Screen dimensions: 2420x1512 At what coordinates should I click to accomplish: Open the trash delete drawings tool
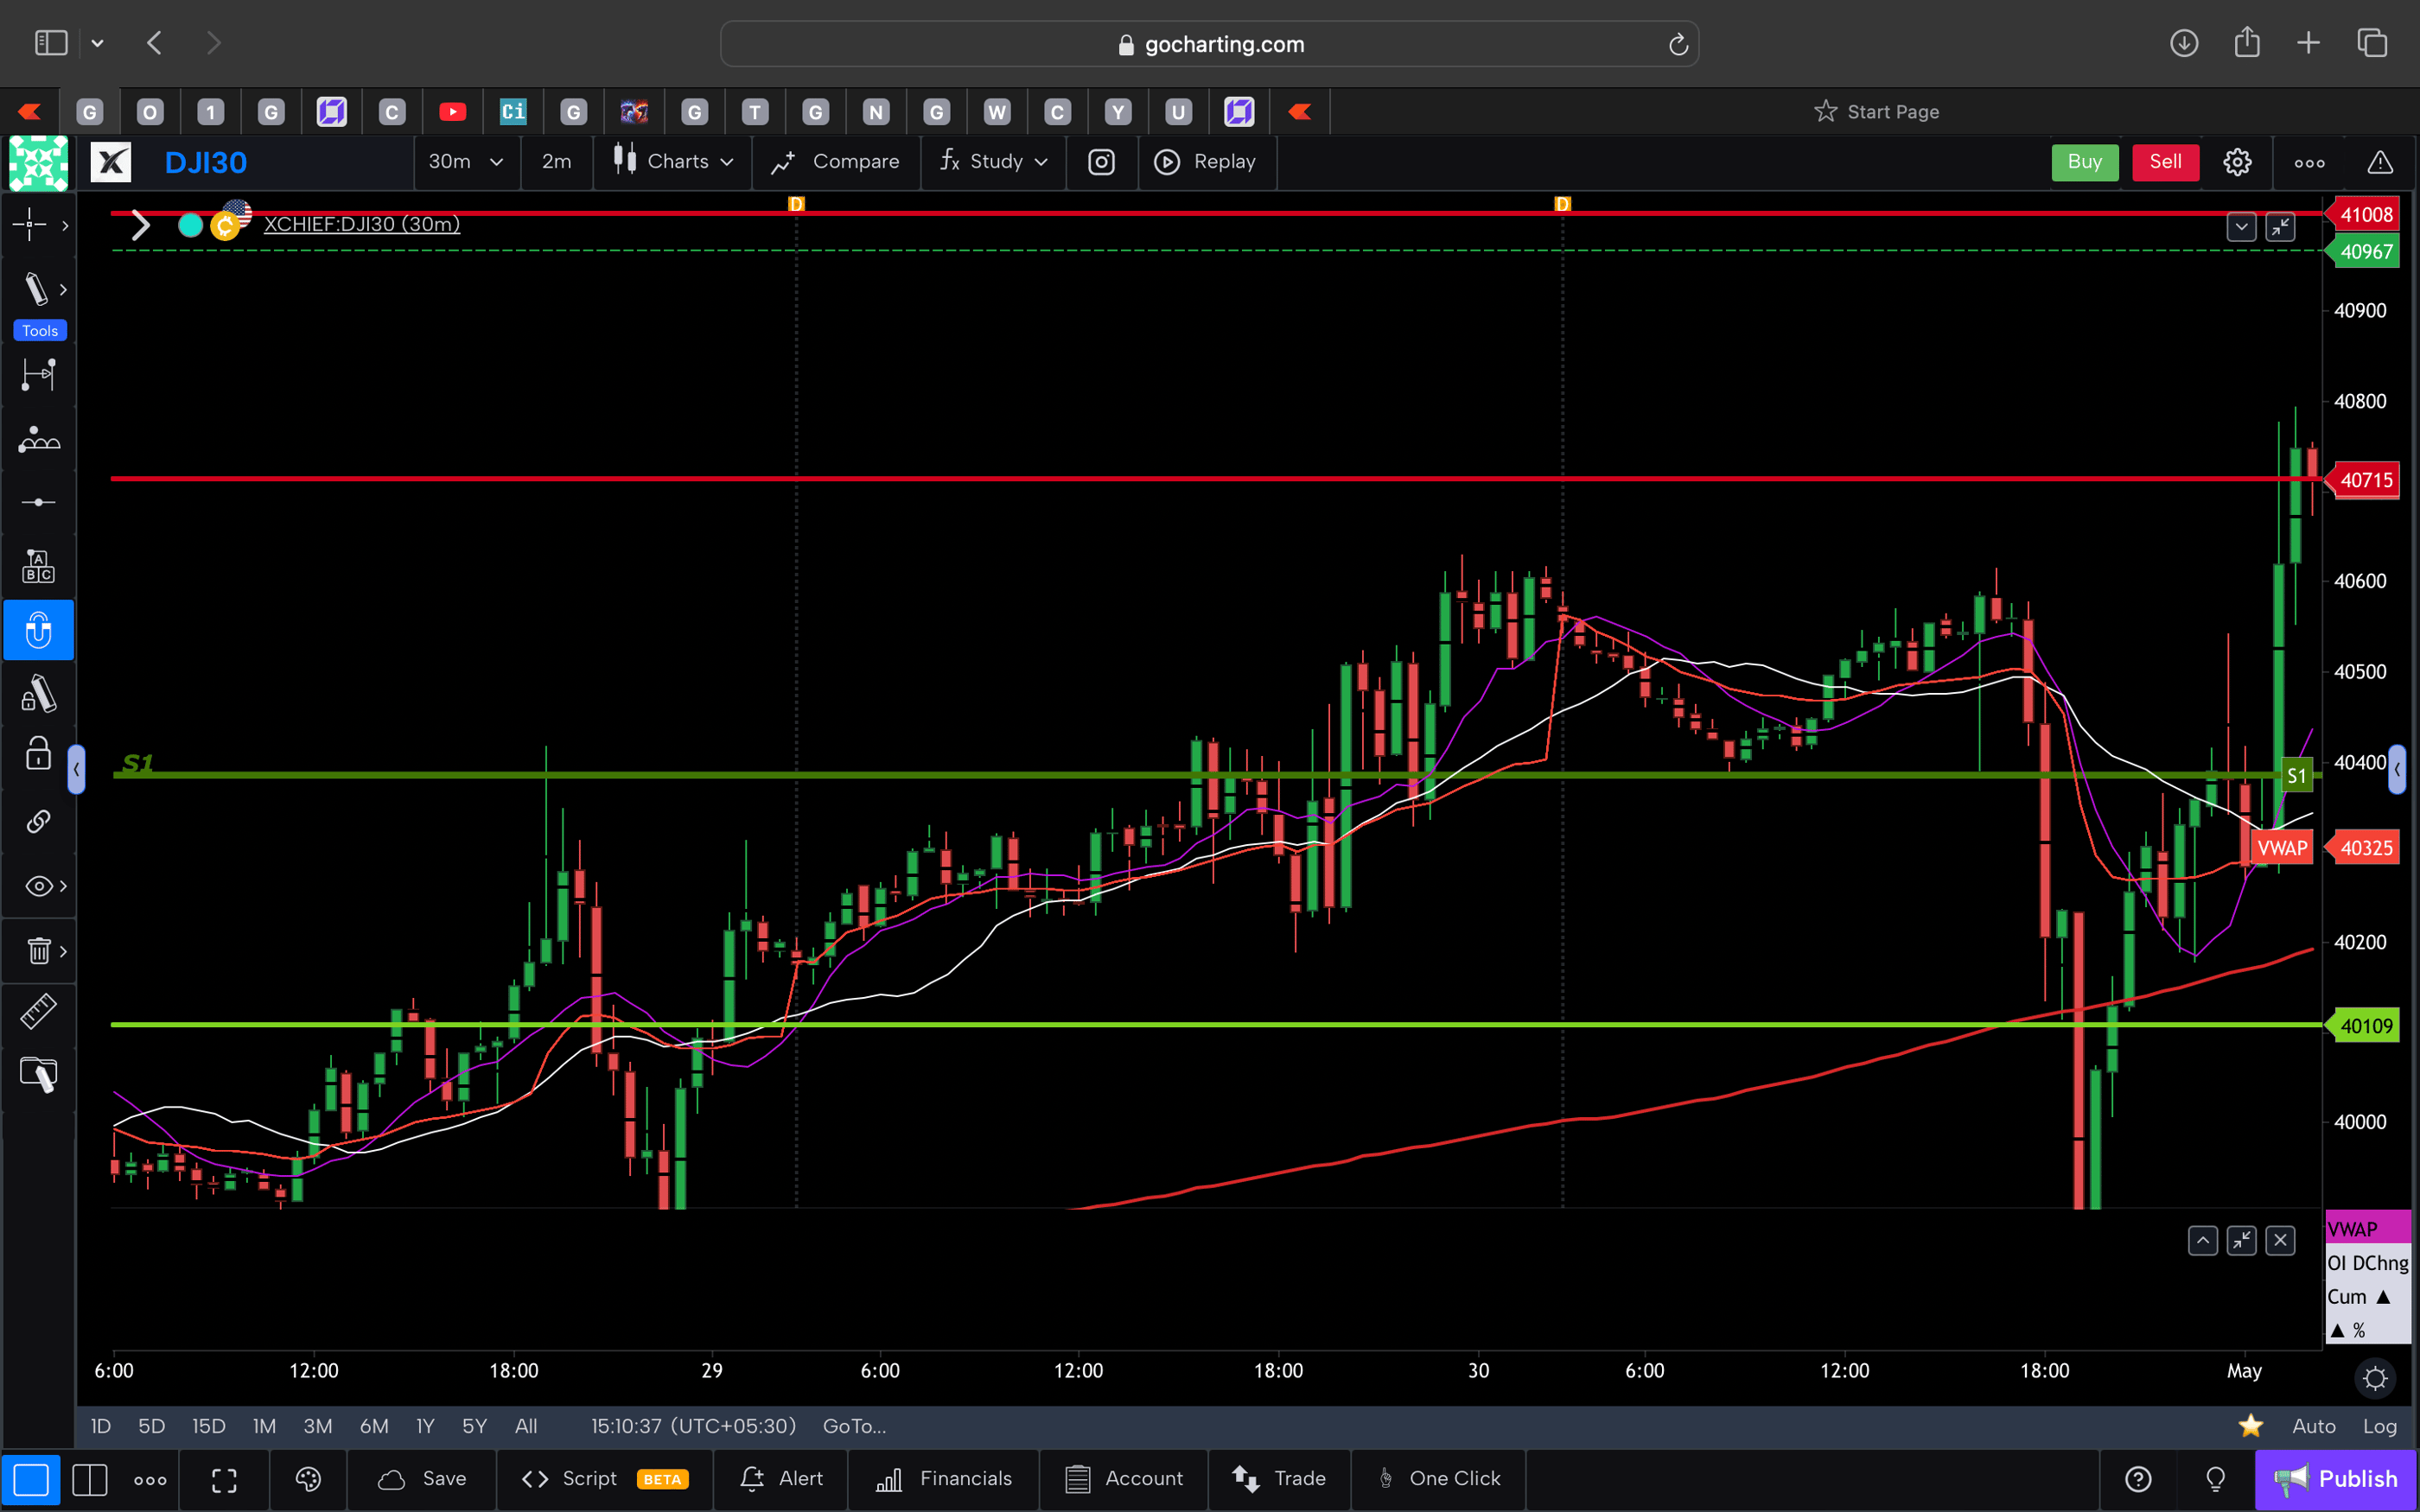(36, 951)
